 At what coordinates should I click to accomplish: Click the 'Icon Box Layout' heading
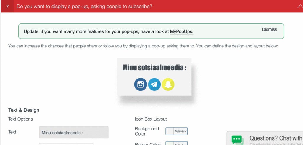point(151,119)
